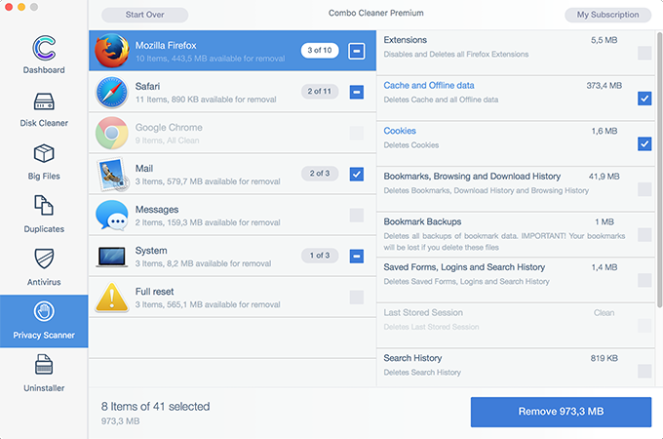Uncheck the Cookies checkbox

tap(644, 143)
